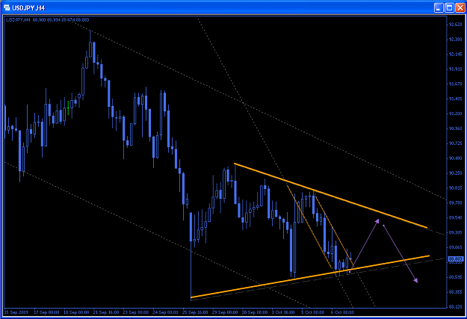Click the 89.540 price axis label

pos(456,217)
